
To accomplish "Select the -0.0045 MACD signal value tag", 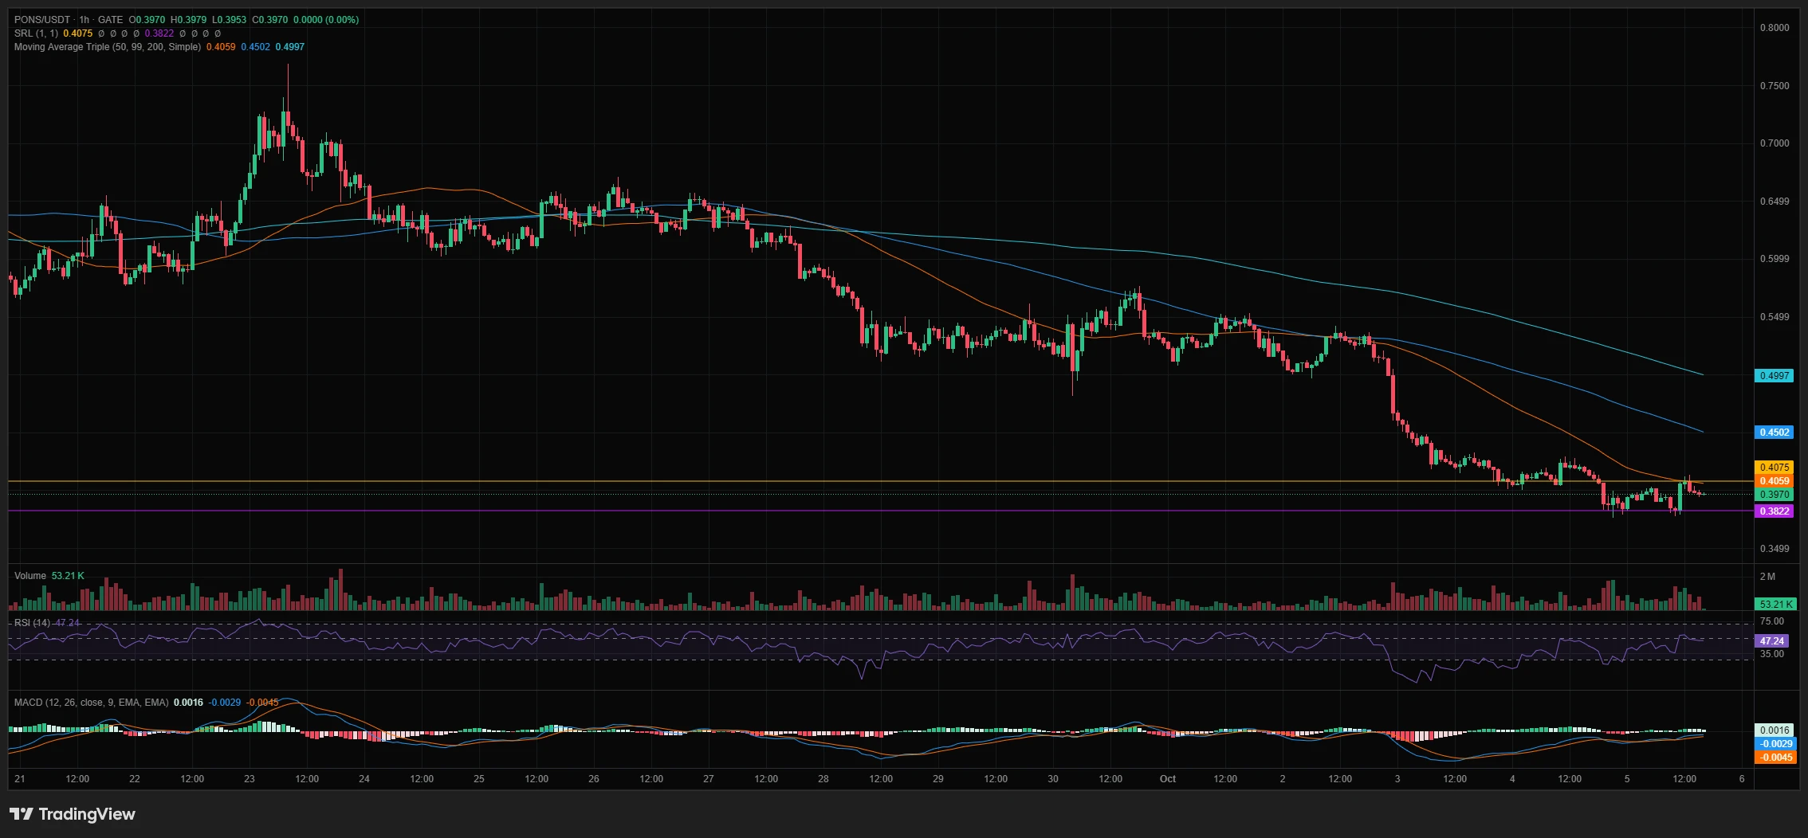I will (x=1777, y=758).
